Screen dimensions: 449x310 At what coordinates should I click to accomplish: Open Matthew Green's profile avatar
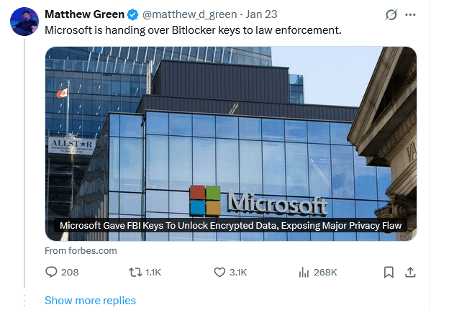(x=23, y=22)
